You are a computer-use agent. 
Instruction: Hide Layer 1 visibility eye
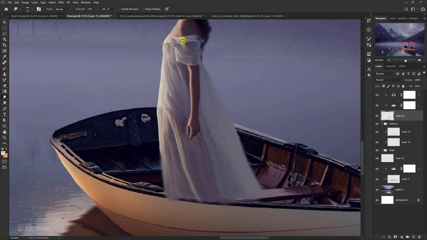coord(377,190)
